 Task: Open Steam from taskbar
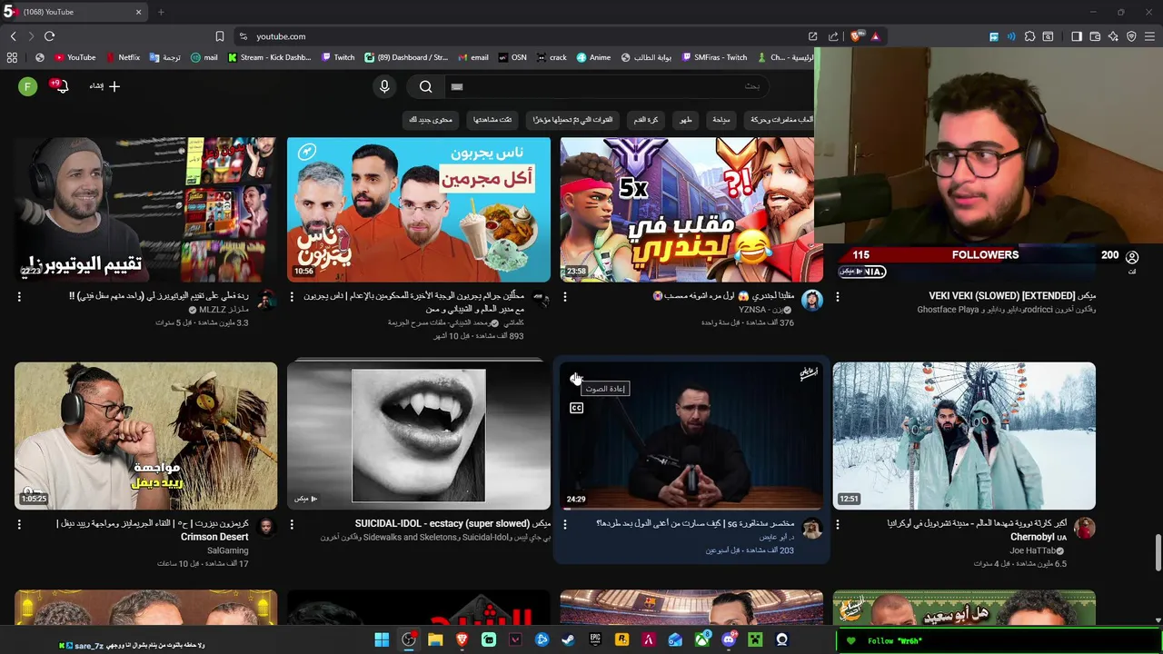[568, 639]
